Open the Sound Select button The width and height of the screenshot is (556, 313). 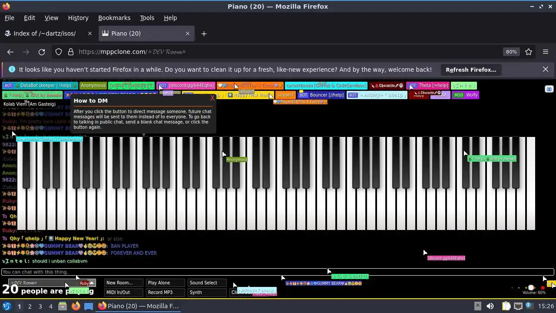(x=206, y=283)
